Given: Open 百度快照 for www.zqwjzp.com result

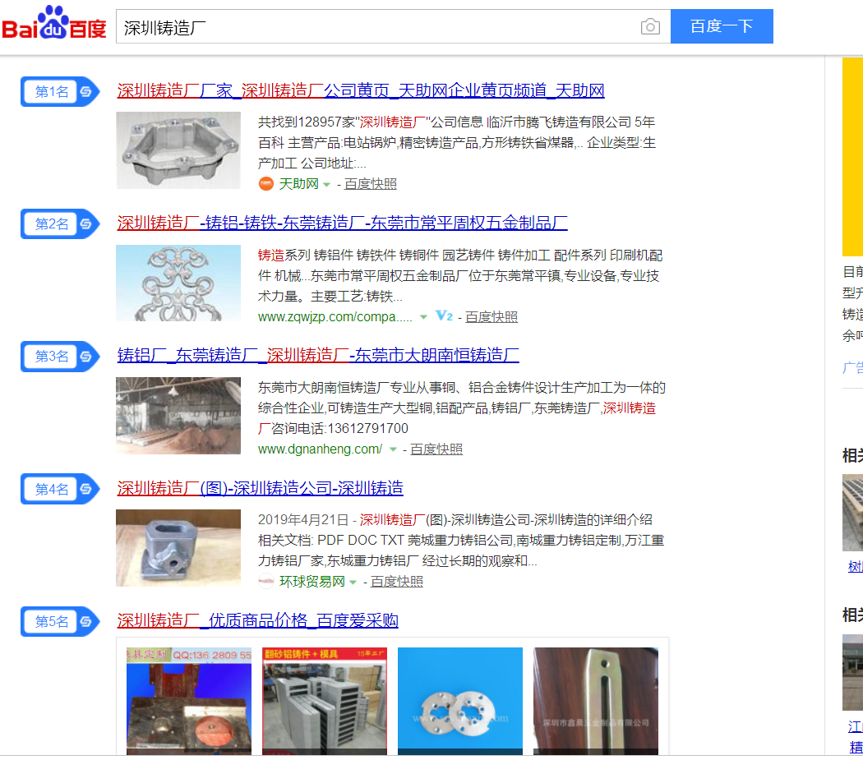Looking at the screenshot, I should tap(491, 317).
